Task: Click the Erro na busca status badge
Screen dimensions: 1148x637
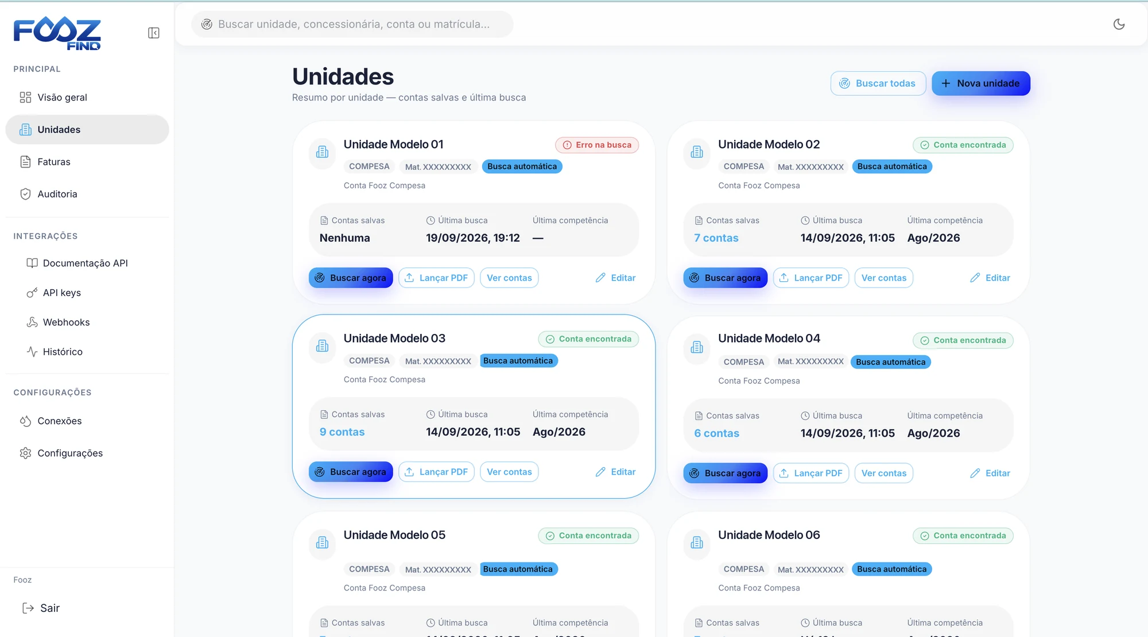Action: pos(597,145)
